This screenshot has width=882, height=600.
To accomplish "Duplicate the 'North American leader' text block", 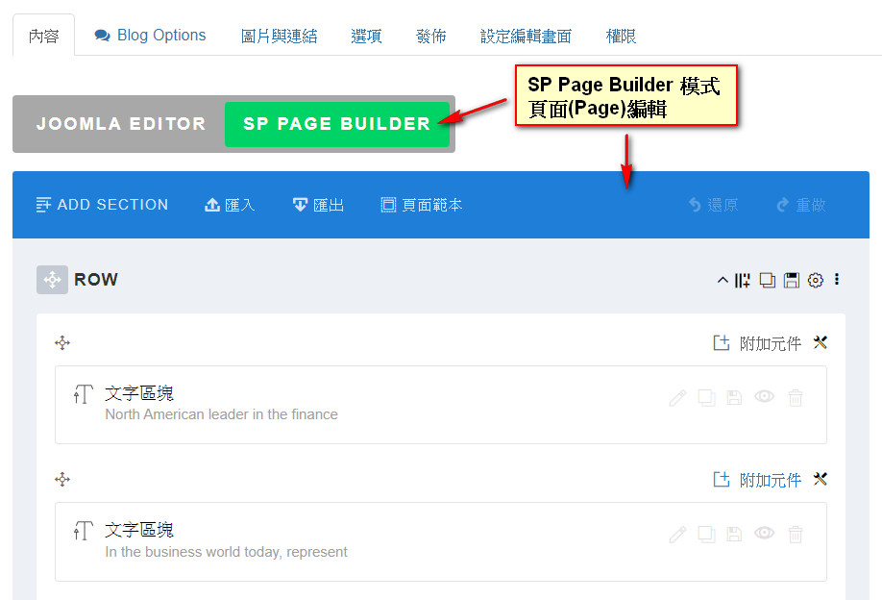I will [x=706, y=397].
